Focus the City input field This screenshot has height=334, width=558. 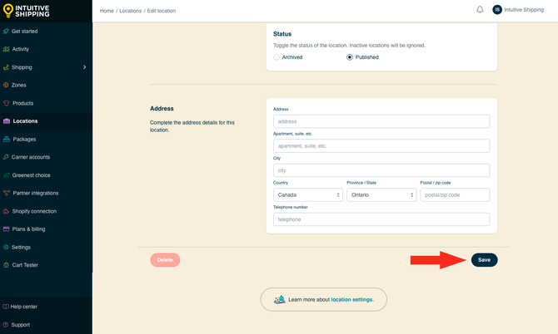(x=381, y=170)
